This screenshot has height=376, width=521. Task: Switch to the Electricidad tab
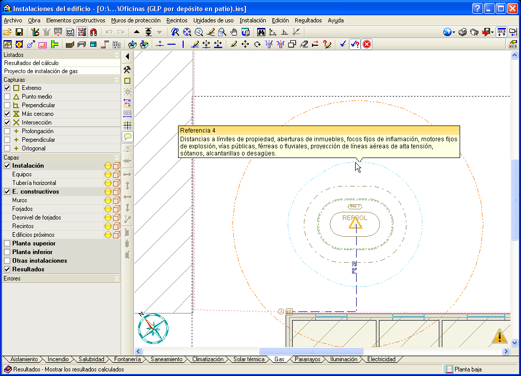click(381, 359)
